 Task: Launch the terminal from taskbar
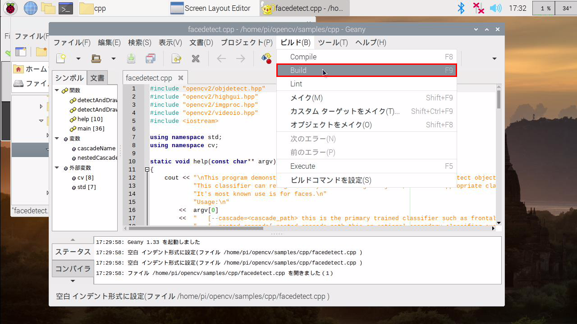(66, 8)
